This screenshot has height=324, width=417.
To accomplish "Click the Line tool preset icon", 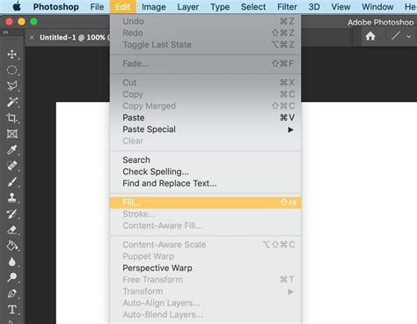I will pyautogui.click(x=395, y=36).
